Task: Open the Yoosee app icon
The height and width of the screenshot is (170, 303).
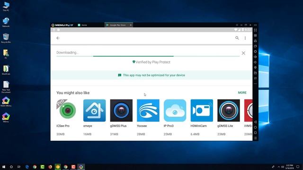Action: point(148,110)
